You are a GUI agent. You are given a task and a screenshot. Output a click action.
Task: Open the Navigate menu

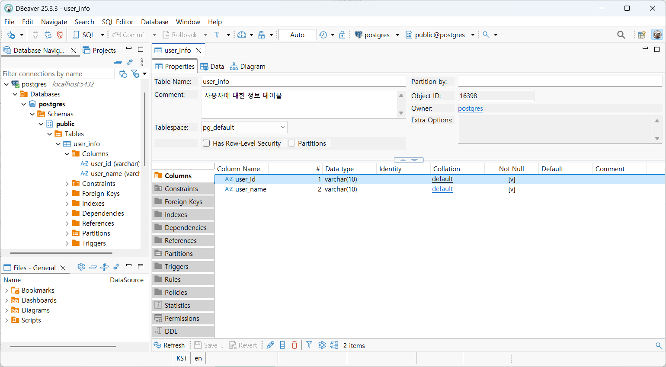(x=54, y=22)
